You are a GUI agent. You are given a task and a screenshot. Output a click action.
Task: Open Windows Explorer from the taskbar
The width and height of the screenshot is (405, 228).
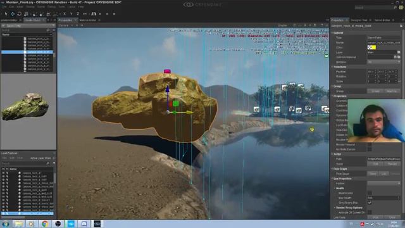18,224
